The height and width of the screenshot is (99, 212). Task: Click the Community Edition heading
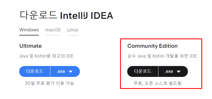click(x=152, y=46)
